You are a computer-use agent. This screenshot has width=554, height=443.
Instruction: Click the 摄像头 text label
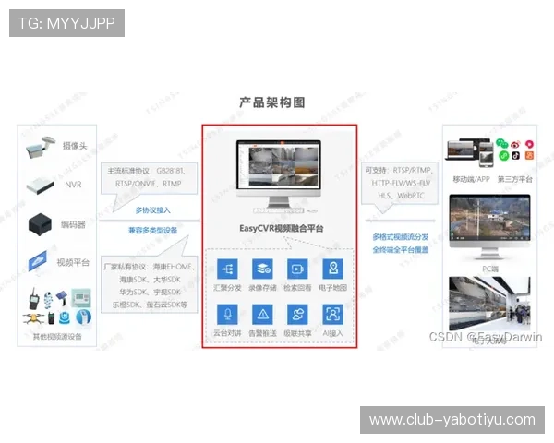pyautogui.click(x=75, y=146)
